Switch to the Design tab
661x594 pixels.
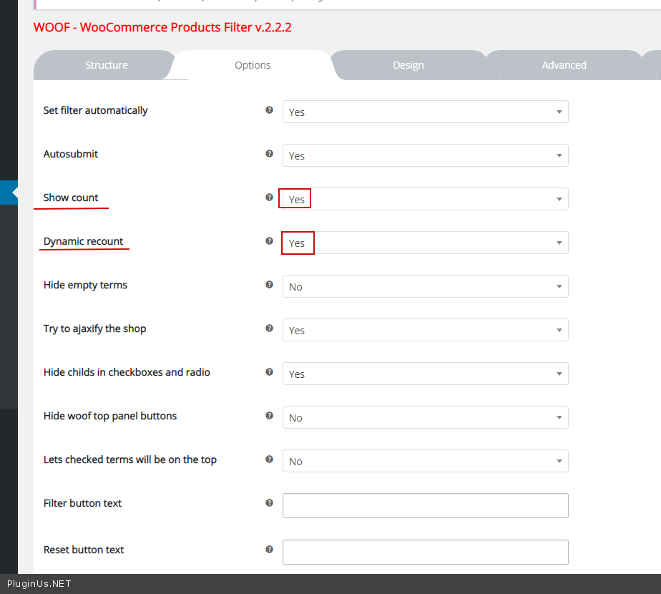(x=408, y=65)
